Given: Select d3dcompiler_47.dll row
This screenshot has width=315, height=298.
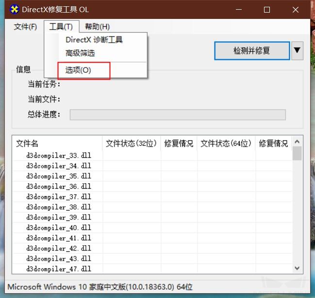Looking at the screenshot, I should (152, 269).
